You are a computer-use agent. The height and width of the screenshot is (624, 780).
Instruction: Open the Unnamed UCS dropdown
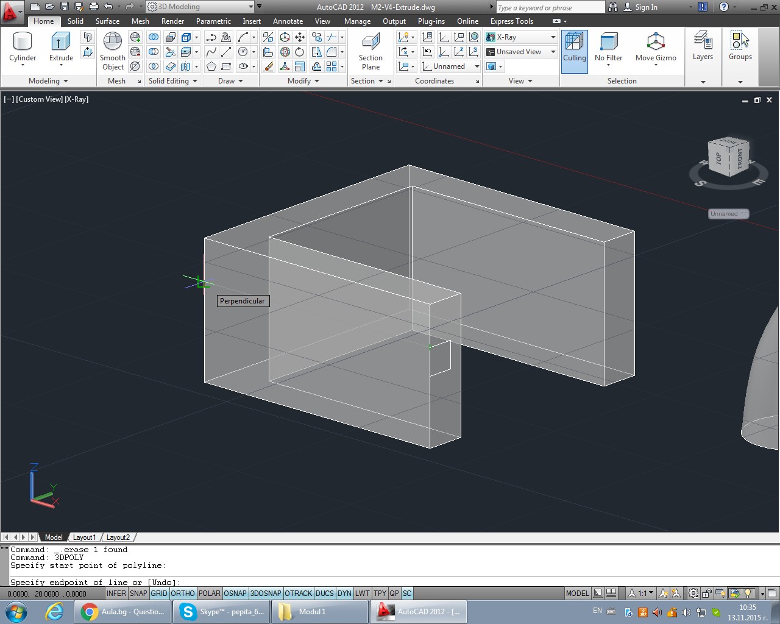[450, 66]
